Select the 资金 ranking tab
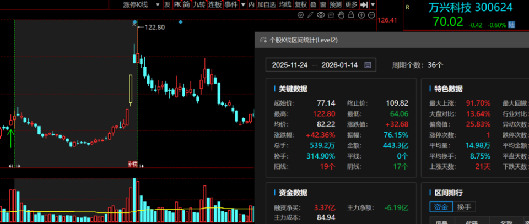Viewport: 529px width, 224px height. (x=441, y=207)
